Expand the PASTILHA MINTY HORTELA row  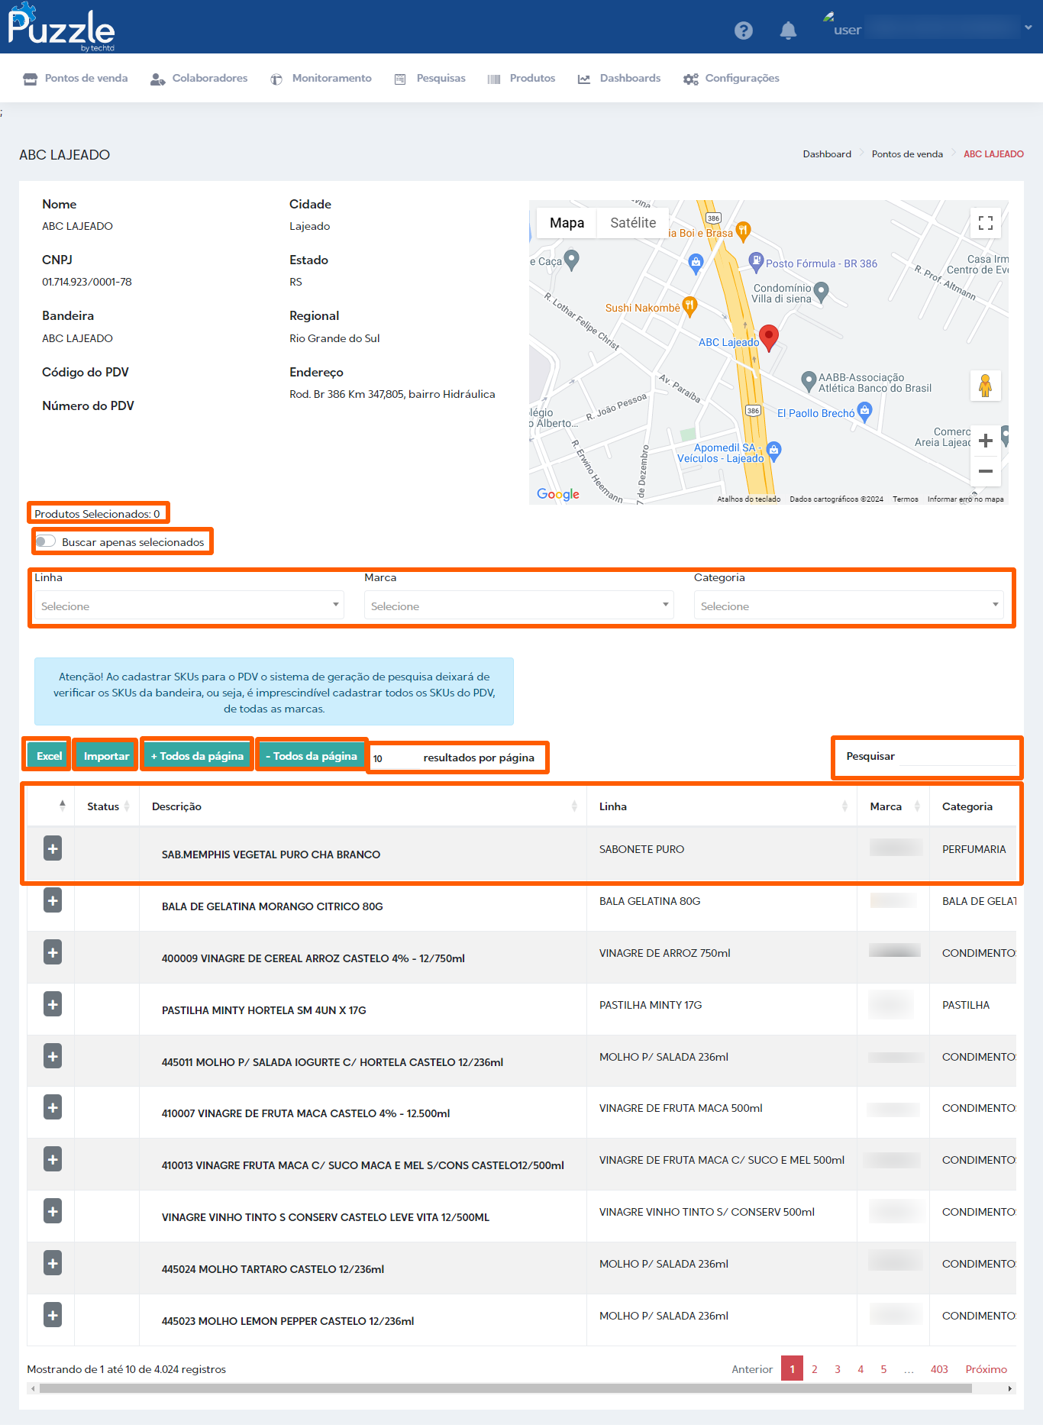tap(53, 1004)
